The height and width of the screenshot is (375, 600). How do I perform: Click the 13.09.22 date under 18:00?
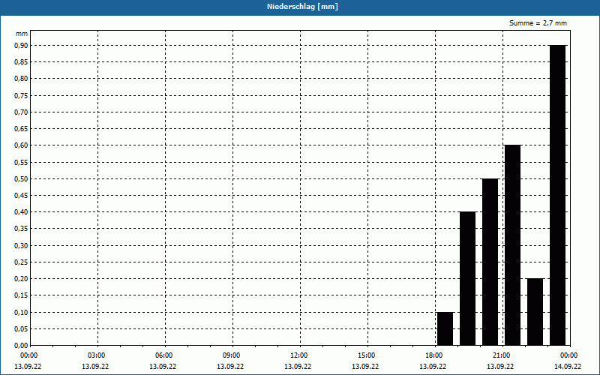[433, 367]
